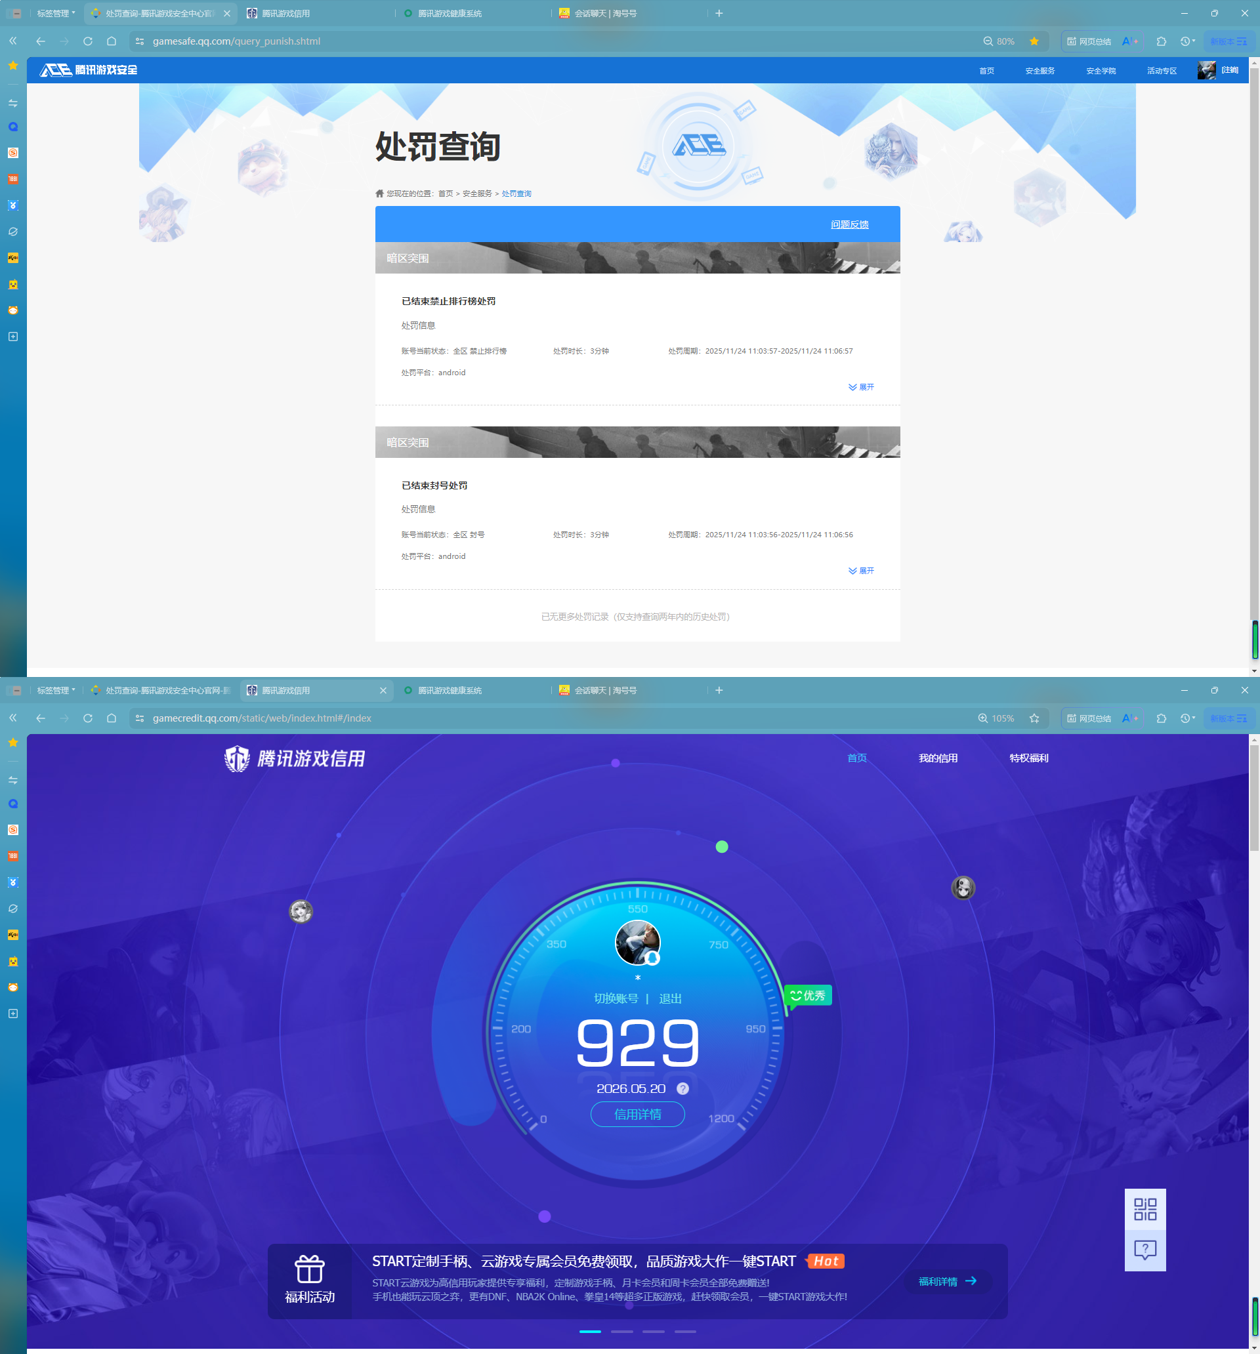Toggle 新版本 switch in gamesafe window
This screenshot has height=1354, width=1260.
point(1228,41)
